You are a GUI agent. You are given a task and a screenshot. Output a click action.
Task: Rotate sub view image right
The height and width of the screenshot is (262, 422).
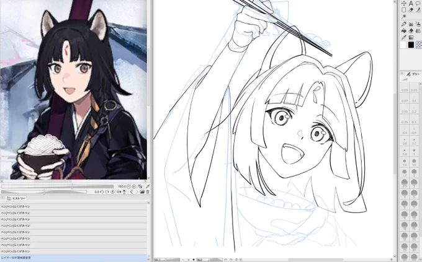[107, 192]
